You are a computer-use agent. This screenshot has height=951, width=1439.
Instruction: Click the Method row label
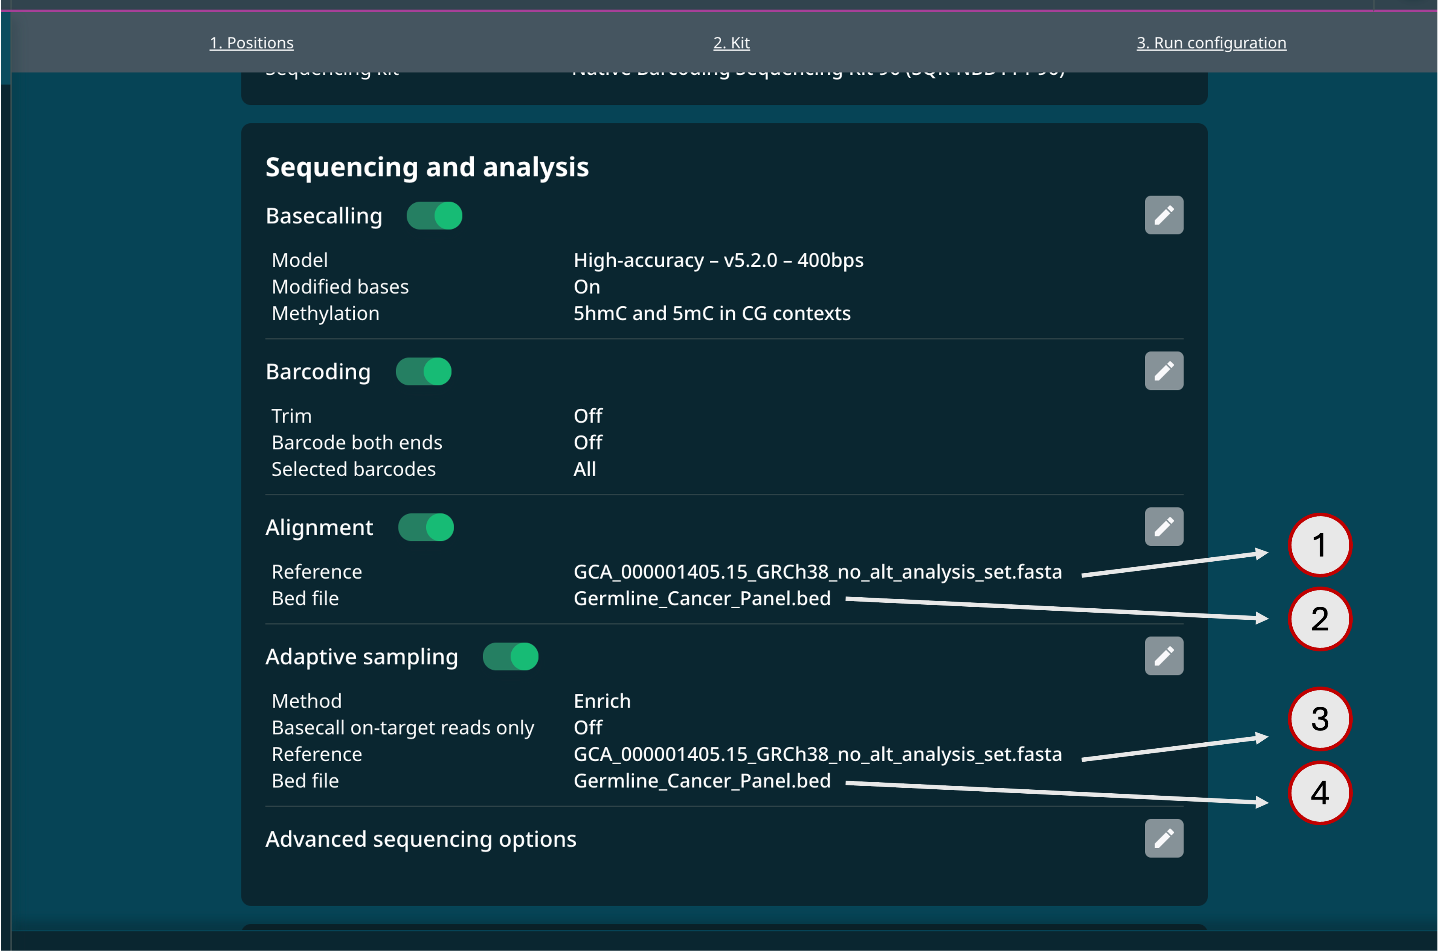306,701
